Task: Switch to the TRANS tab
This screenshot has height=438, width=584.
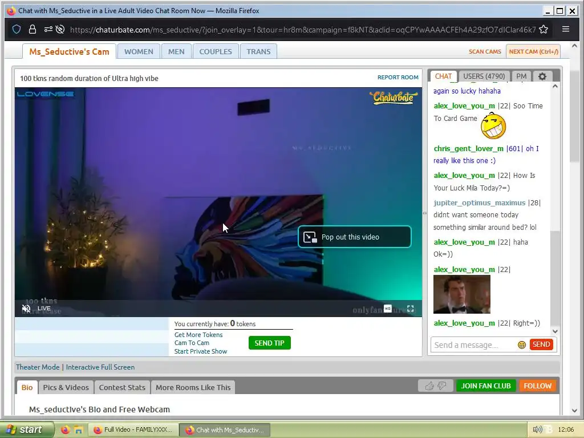Action: click(x=258, y=51)
